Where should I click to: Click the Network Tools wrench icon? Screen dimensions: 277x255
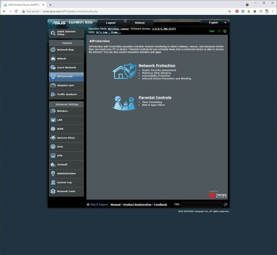click(53, 191)
